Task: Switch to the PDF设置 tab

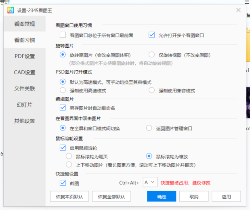Action: coord(25,56)
